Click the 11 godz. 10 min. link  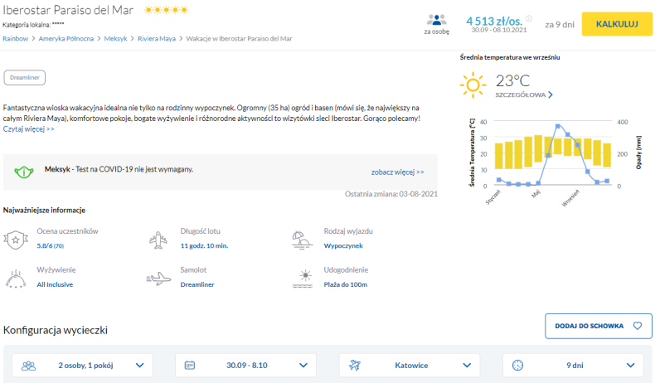(204, 246)
